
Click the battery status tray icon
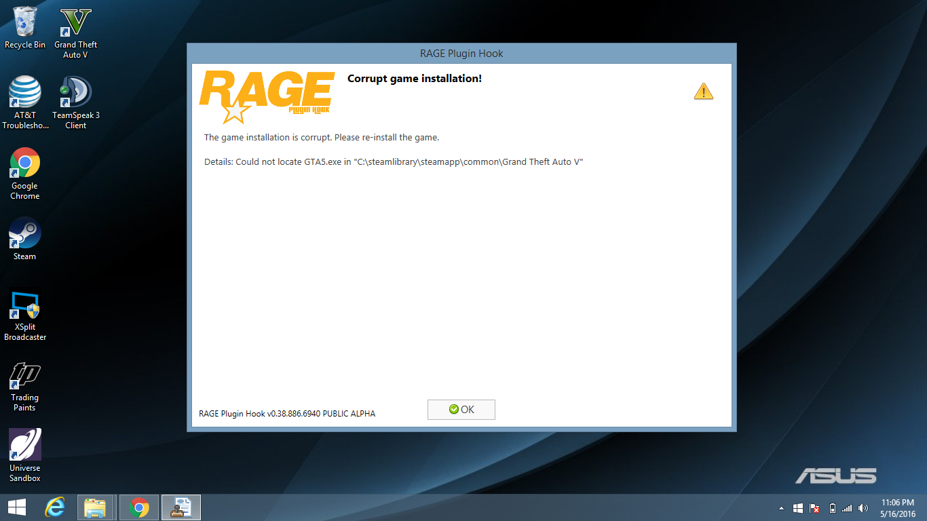coord(832,508)
